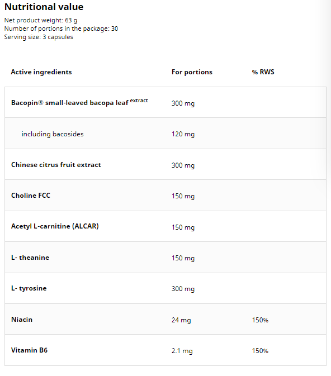
Task: Click the Net product weight: 63 g text
Action: [x=41, y=20]
